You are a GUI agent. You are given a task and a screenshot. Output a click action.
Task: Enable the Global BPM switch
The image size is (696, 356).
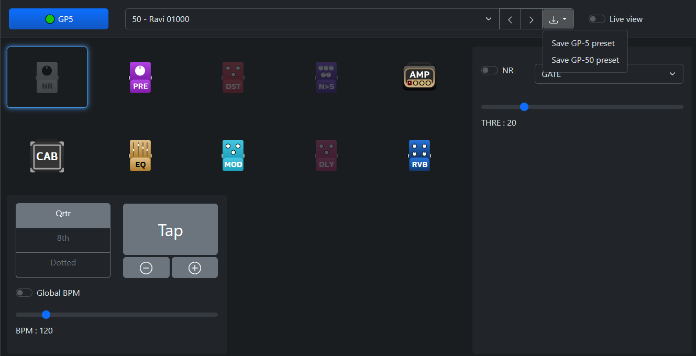[24, 293]
